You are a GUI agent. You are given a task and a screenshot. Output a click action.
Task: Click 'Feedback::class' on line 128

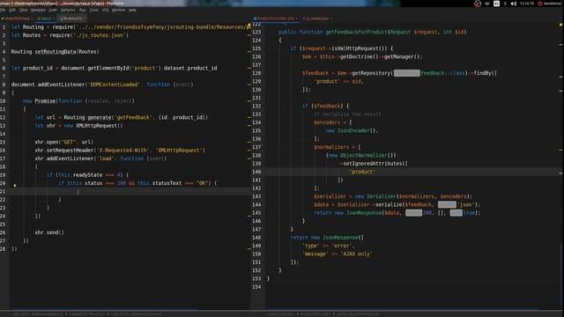443,73
